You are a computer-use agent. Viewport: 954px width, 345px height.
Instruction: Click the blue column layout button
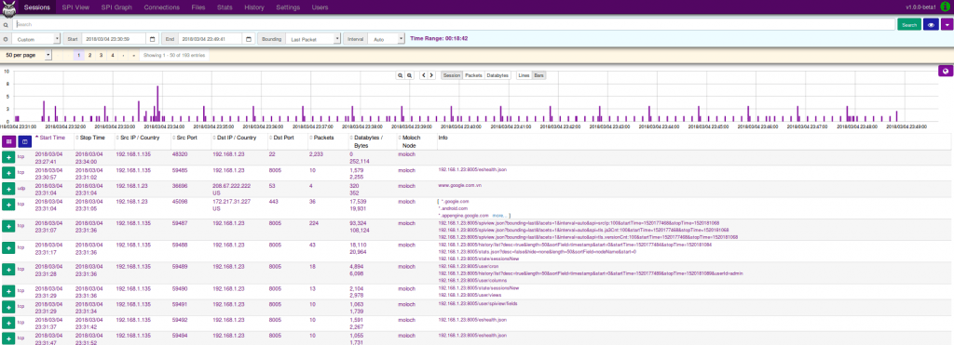[24, 141]
